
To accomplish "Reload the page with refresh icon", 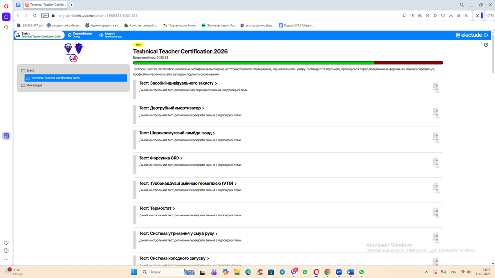I will (x=35, y=16).
